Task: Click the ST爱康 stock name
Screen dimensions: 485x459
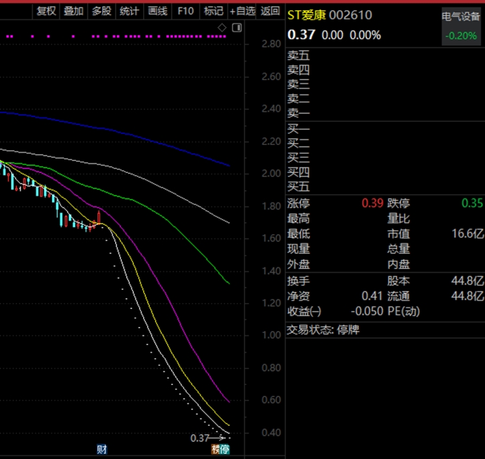Action: pos(306,15)
